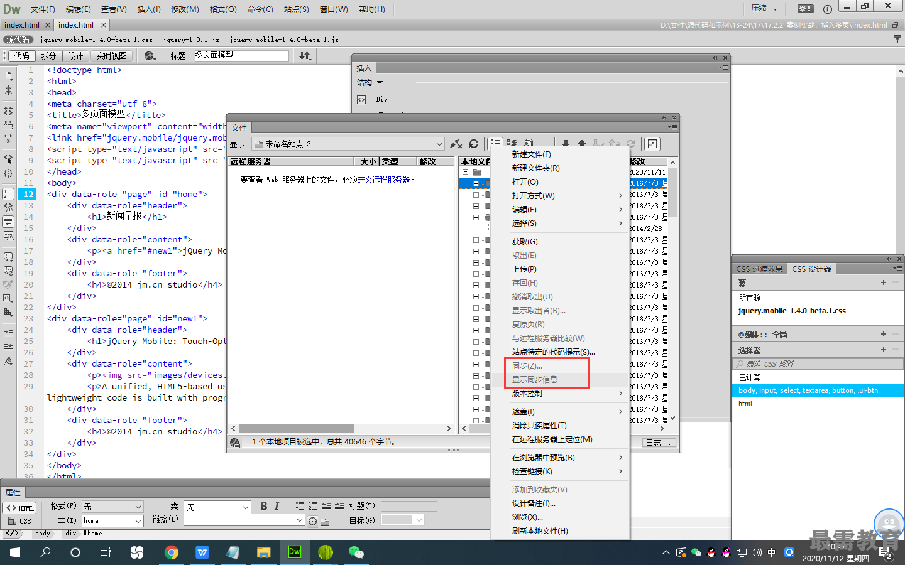This screenshot has width=905, height=565.
Task: Switch Properties panel to CSS mode
Action: click(x=19, y=521)
